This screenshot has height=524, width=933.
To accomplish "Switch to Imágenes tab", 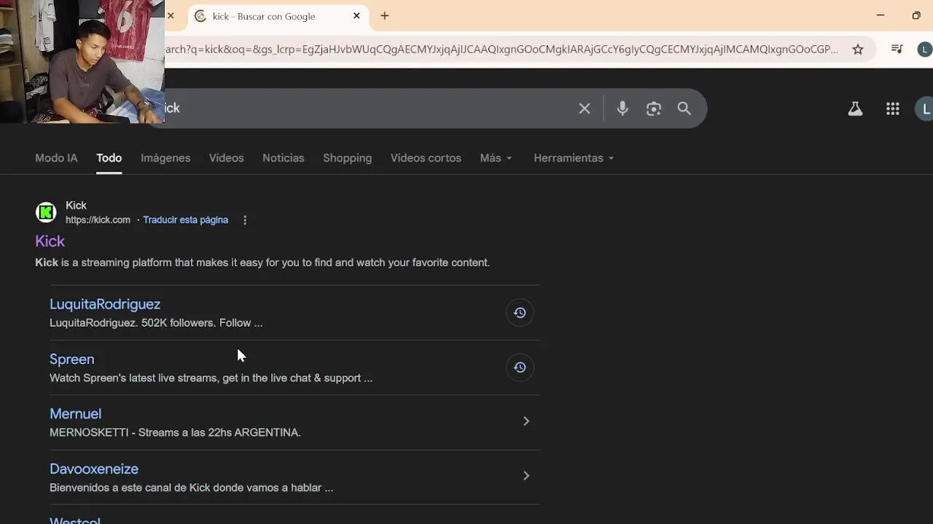I will pyautogui.click(x=165, y=158).
